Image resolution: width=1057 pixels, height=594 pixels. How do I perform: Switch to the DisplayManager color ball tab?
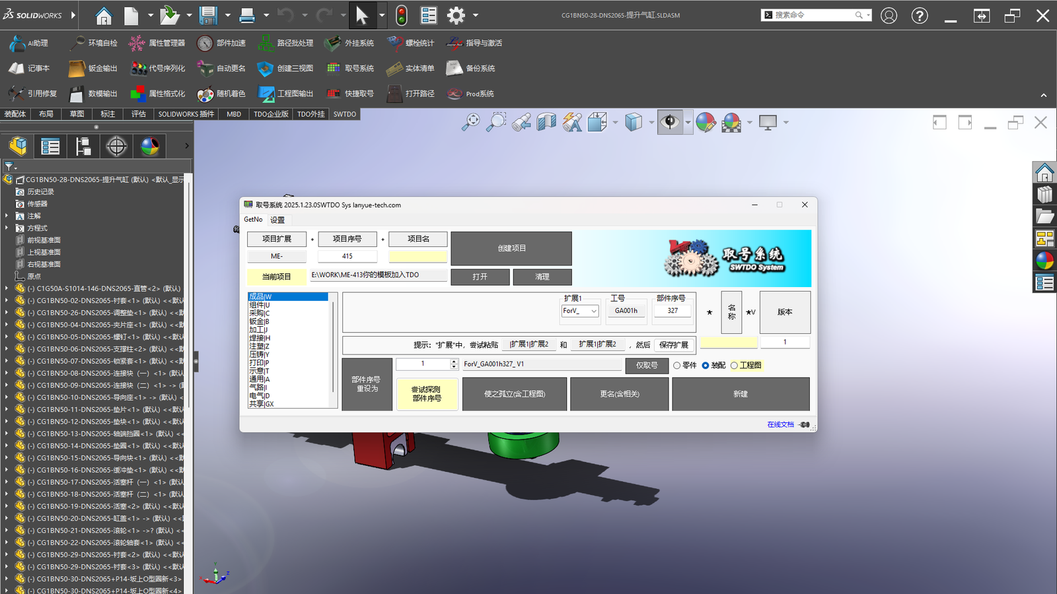point(150,147)
